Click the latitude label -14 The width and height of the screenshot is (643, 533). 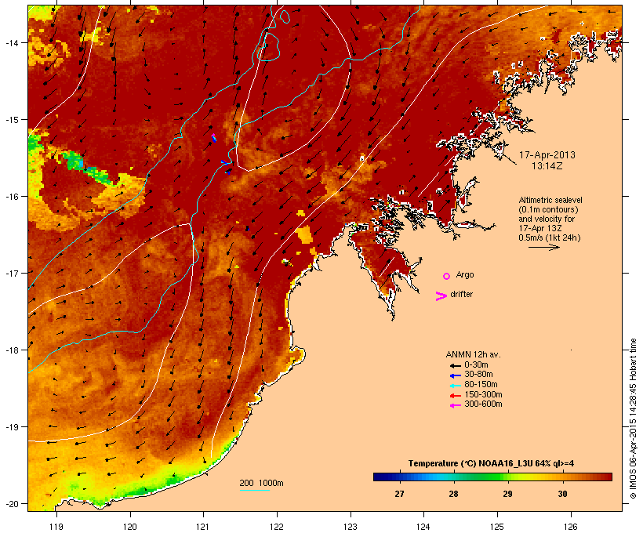[12, 42]
